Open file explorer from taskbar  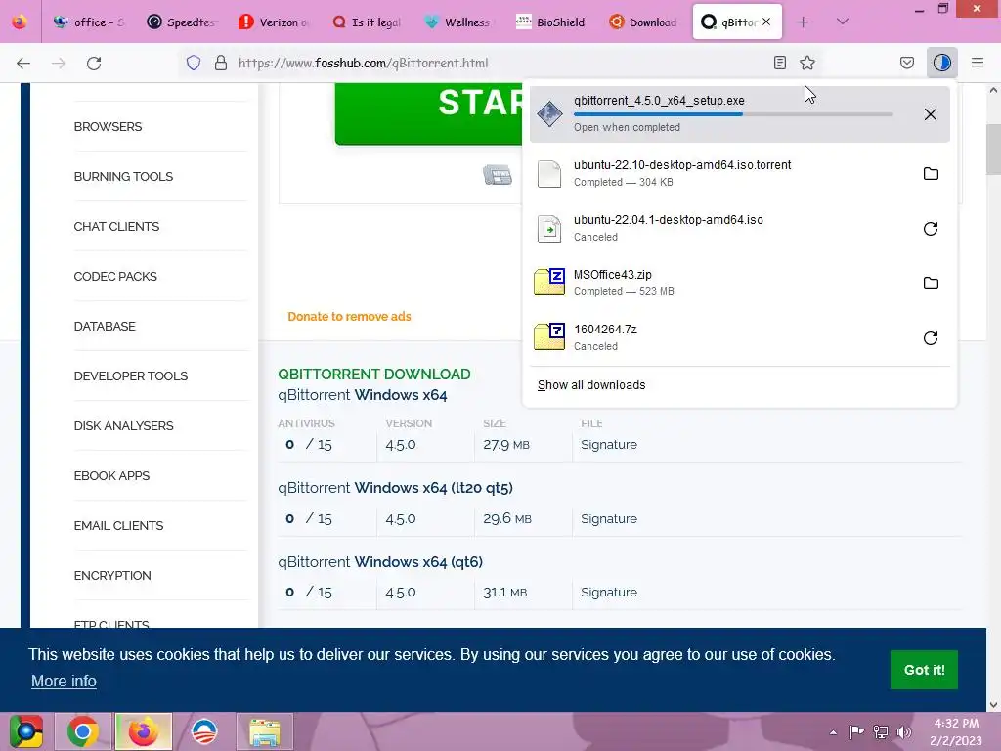[265, 731]
